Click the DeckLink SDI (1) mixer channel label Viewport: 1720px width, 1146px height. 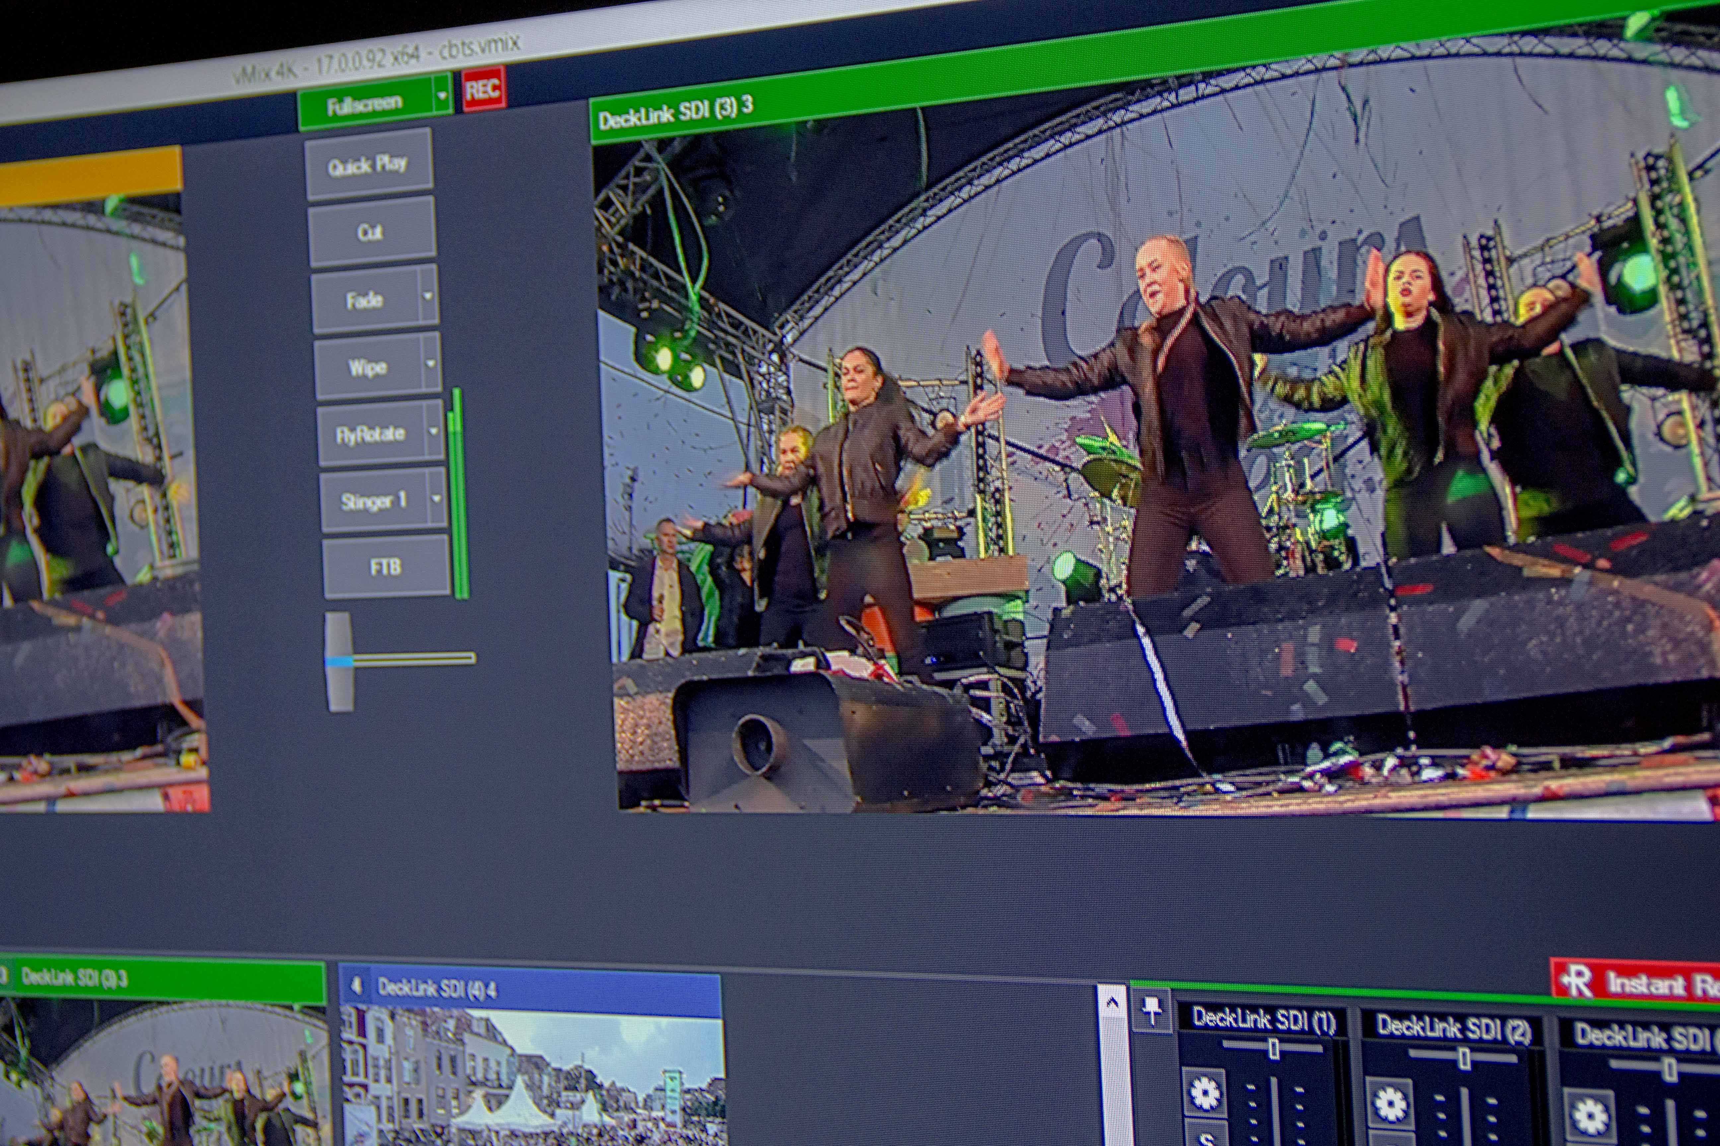coord(1264,1020)
